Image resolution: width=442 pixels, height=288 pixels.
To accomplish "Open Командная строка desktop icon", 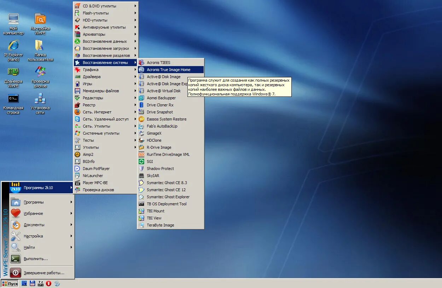I will tap(13, 104).
